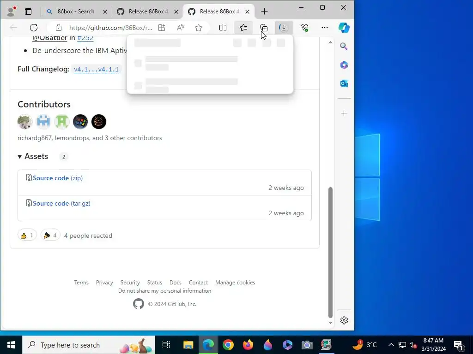Image resolution: width=473 pixels, height=354 pixels.
Task: Close the active Release 86Box tab
Action: point(248,12)
